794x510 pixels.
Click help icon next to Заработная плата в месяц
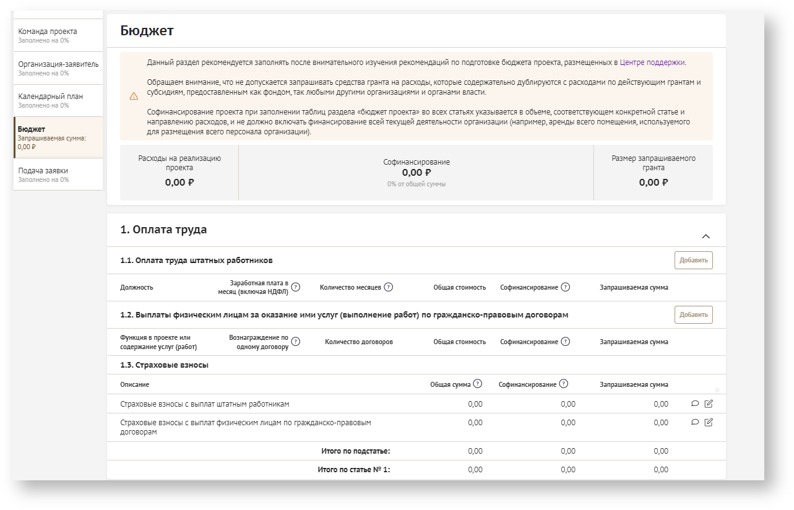(296, 287)
